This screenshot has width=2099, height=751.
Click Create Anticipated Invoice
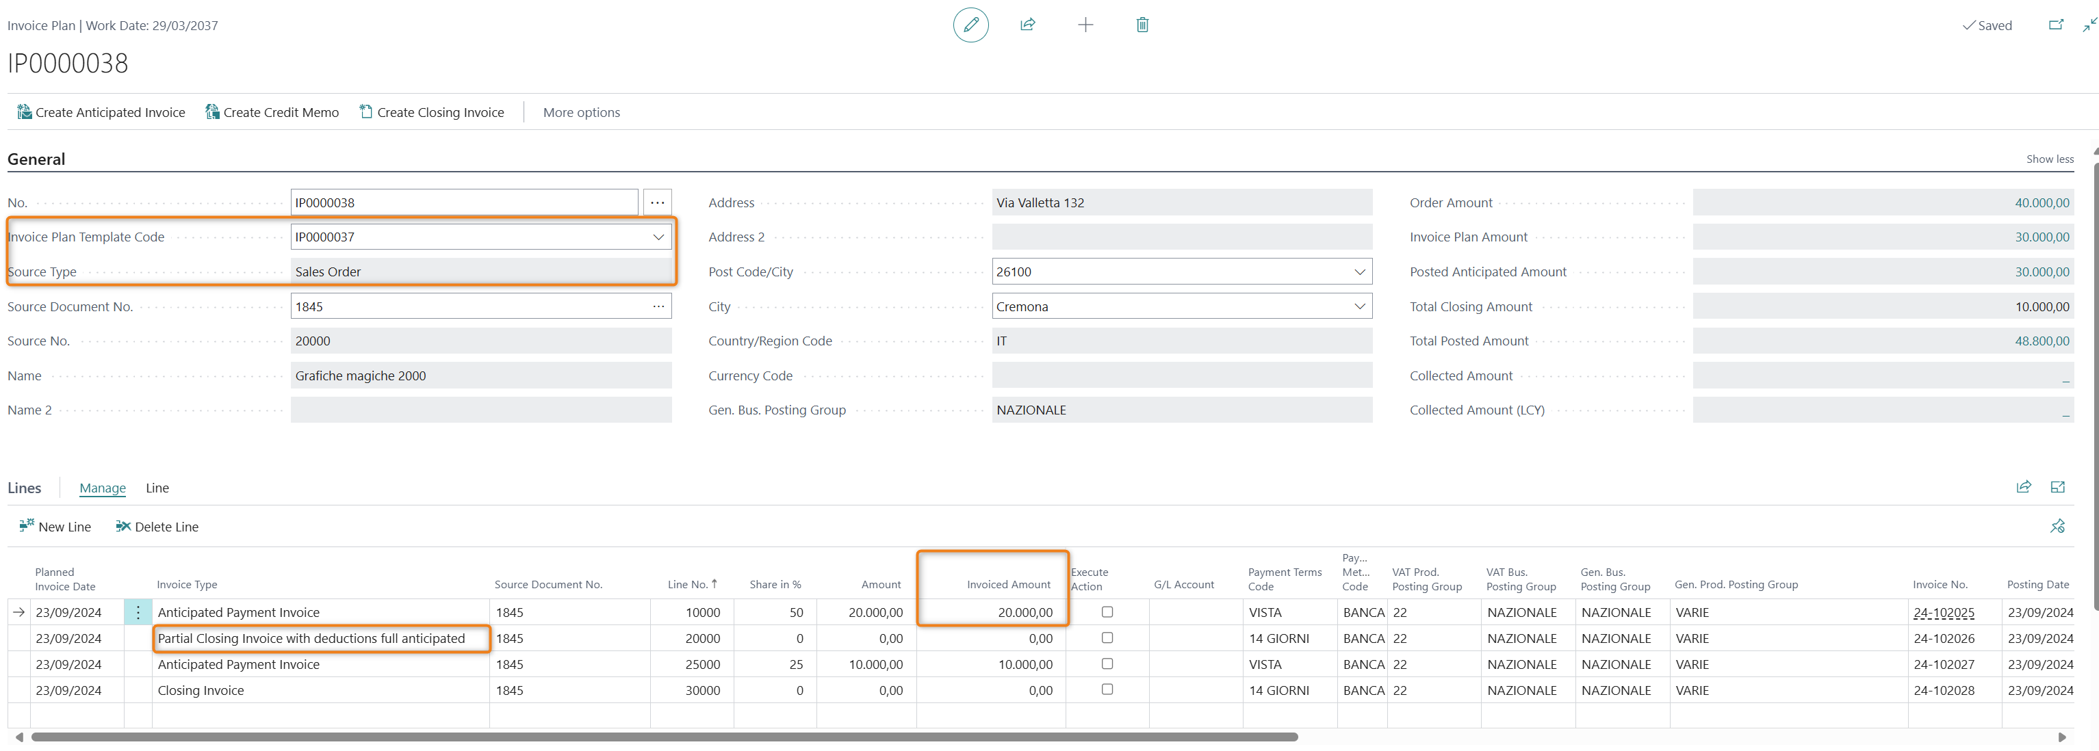point(102,112)
